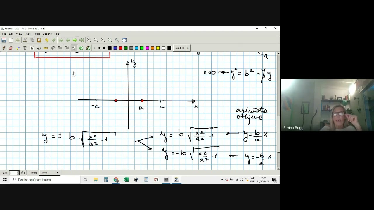
Task: Toggle the ruler straight-line mode
Action: click(x=46, y=48)
